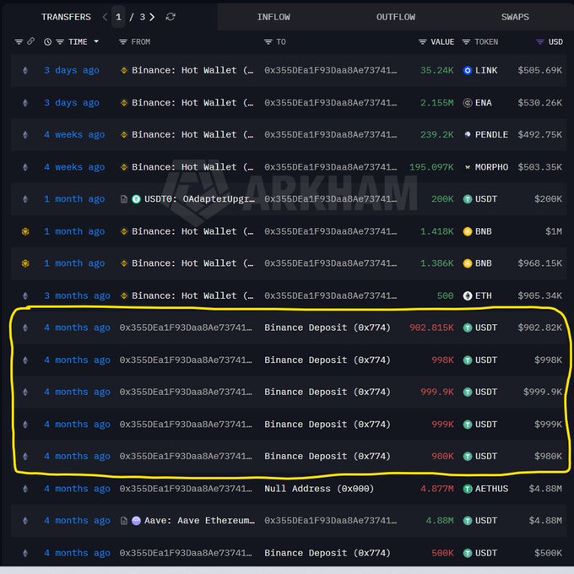Click the transaction link icon in header
The image size is (574, 574).
[30, 41]
